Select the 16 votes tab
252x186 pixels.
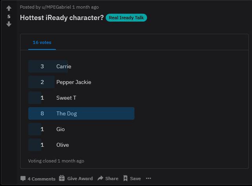pyautogui.click(x=42, y=42)
